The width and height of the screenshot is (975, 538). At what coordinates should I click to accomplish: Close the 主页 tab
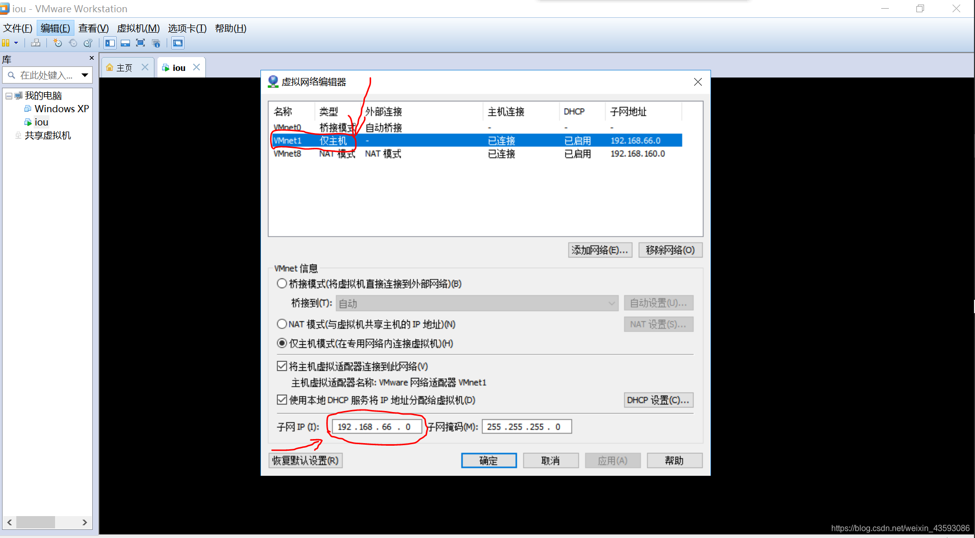pyautogui.click(x=145, y=67)
